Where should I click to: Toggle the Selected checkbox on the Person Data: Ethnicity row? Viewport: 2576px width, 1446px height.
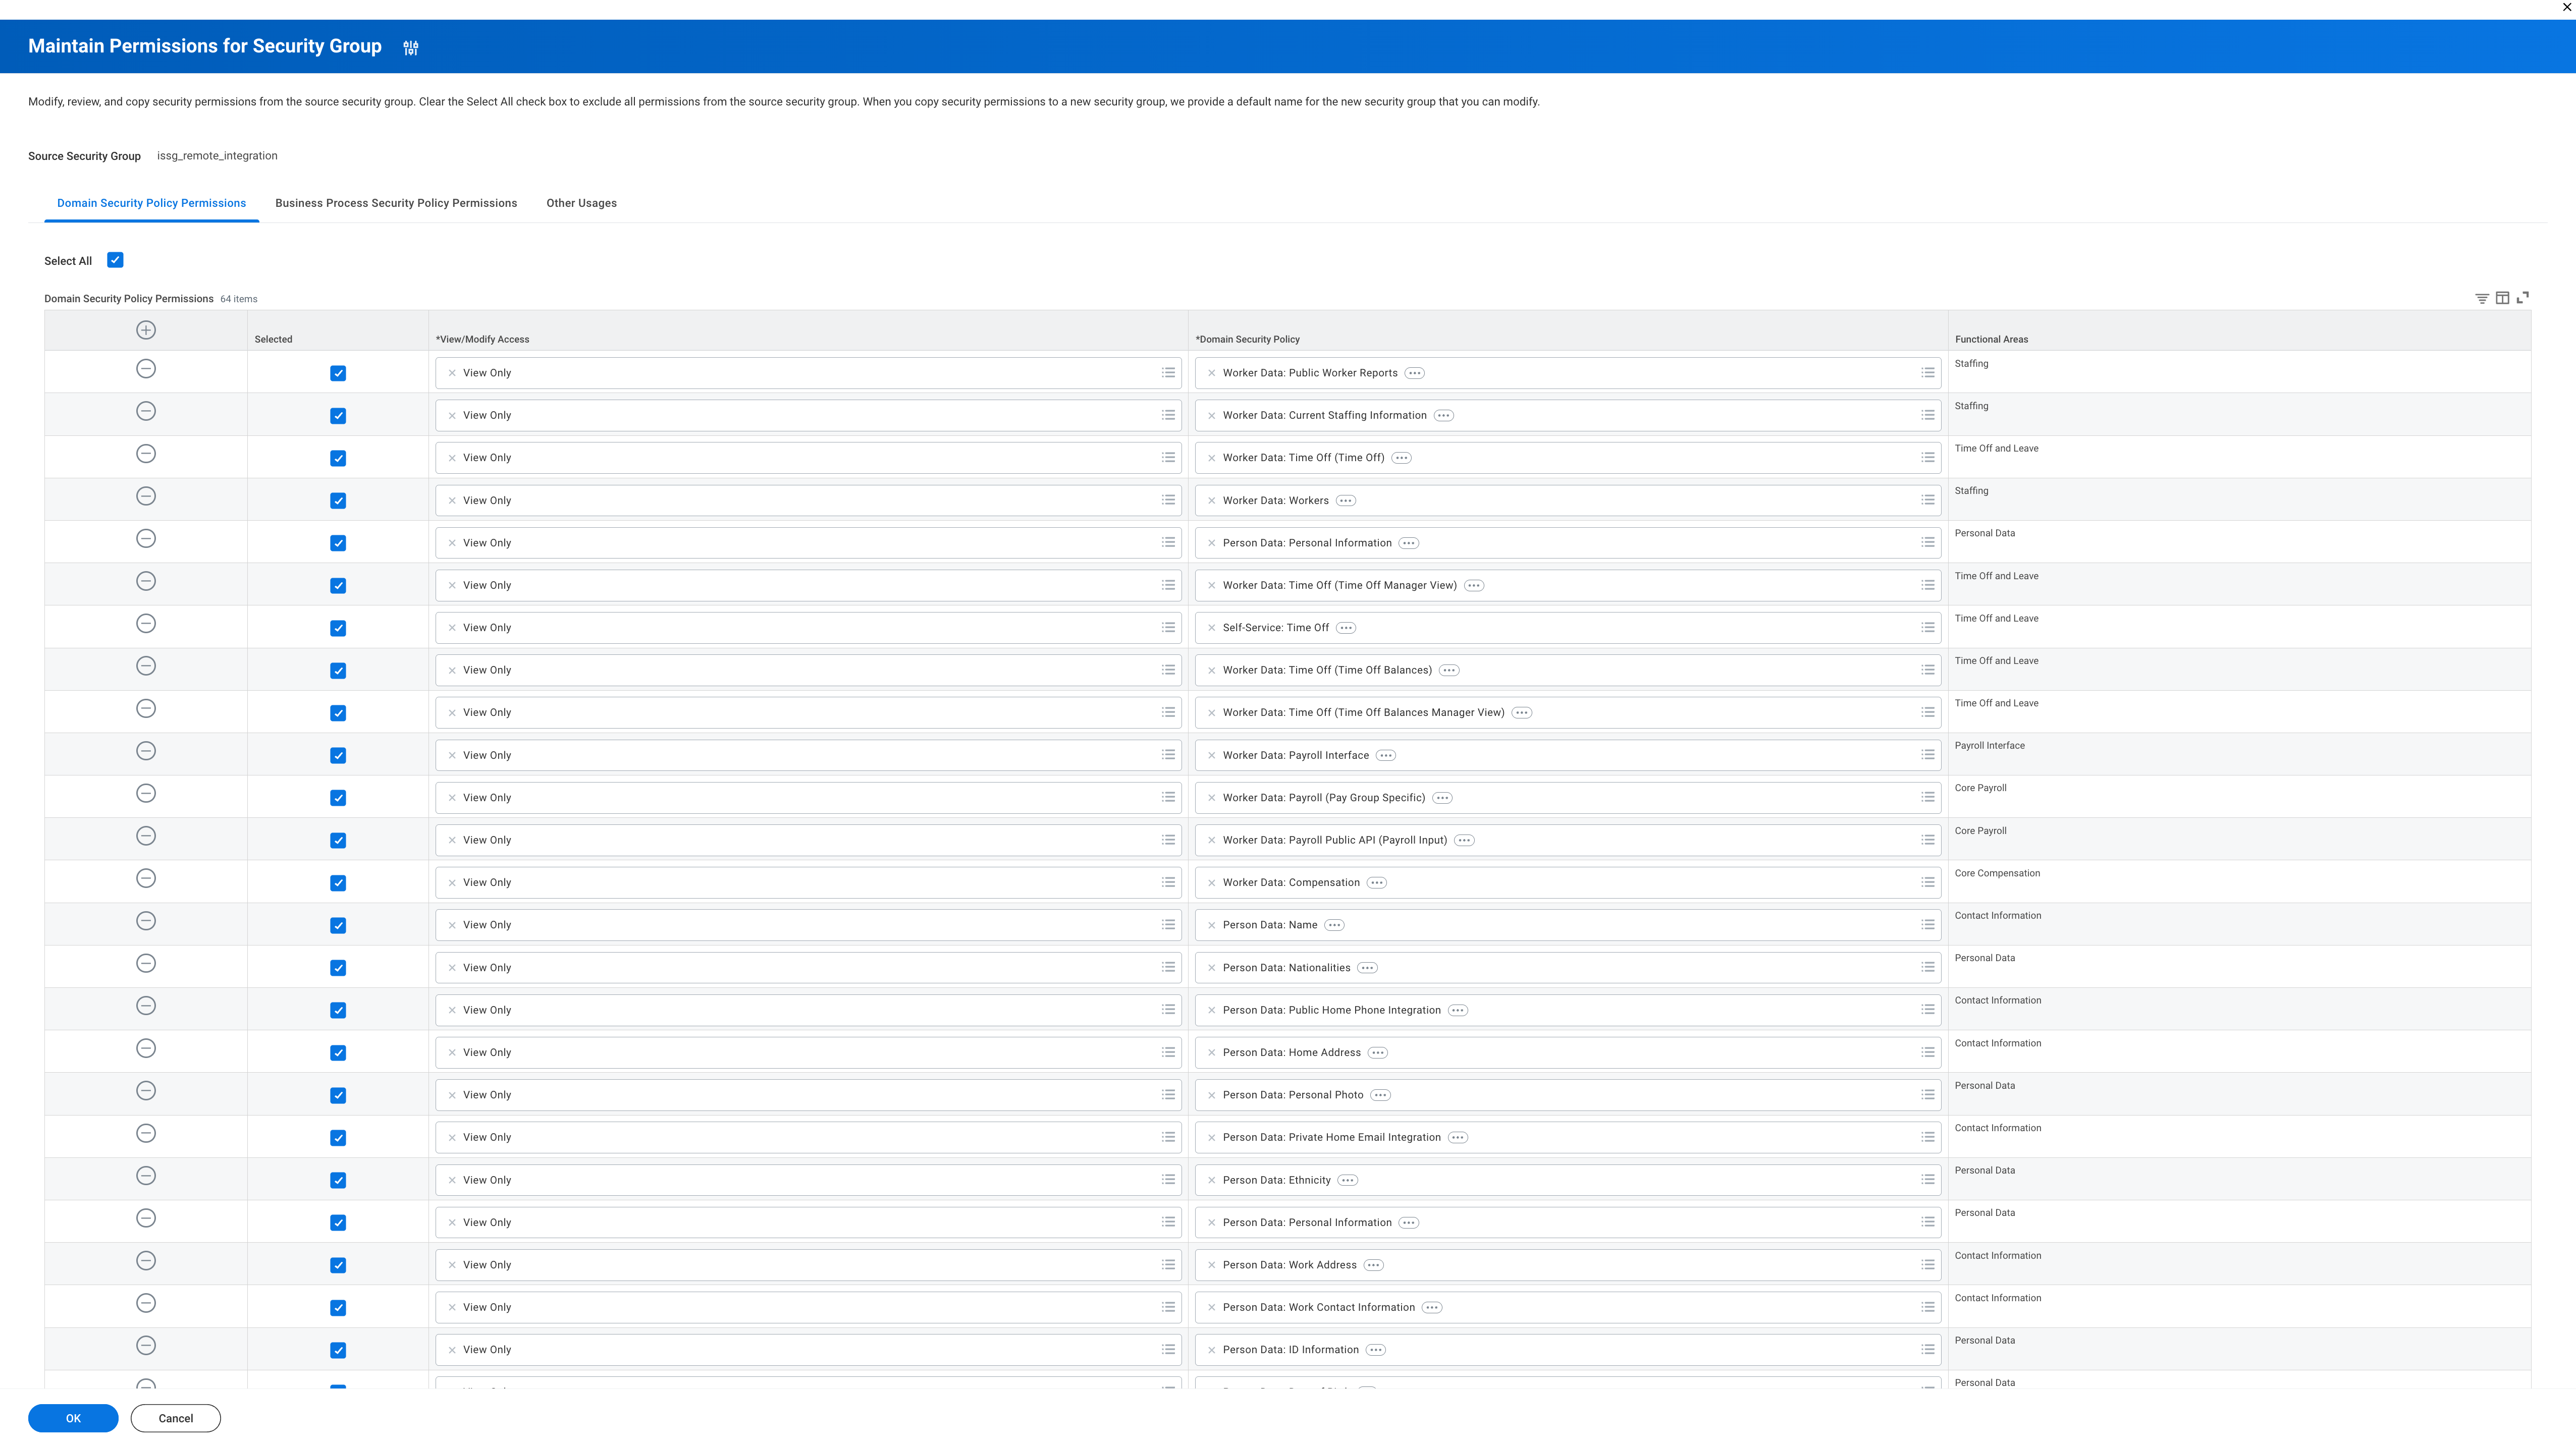tap(338, 1181)
